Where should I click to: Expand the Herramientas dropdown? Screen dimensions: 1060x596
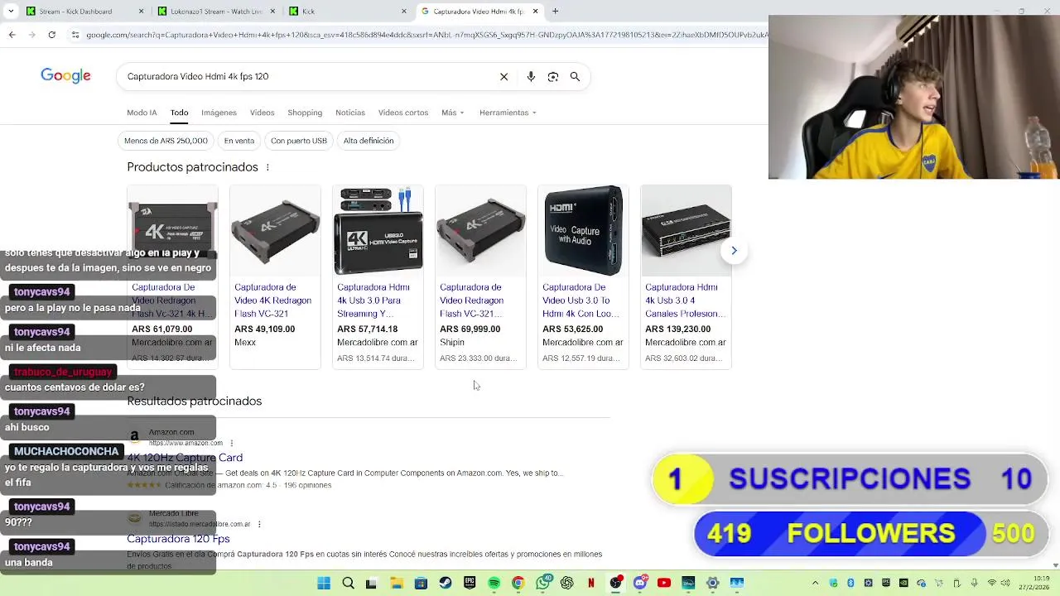(508, 113)
